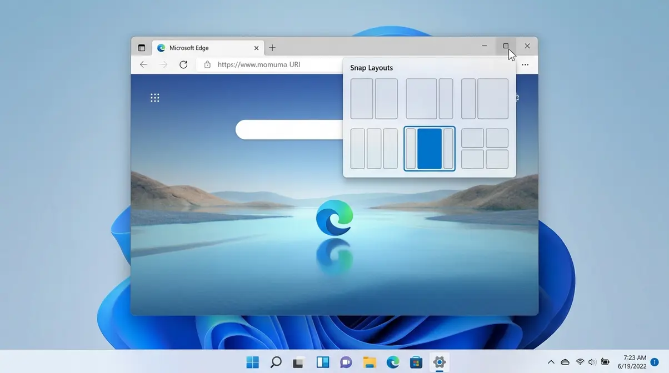Snap to bottom-left quadrant of grid layout
The height and width of the screenshot is (373, 669).
coord(473,159)
